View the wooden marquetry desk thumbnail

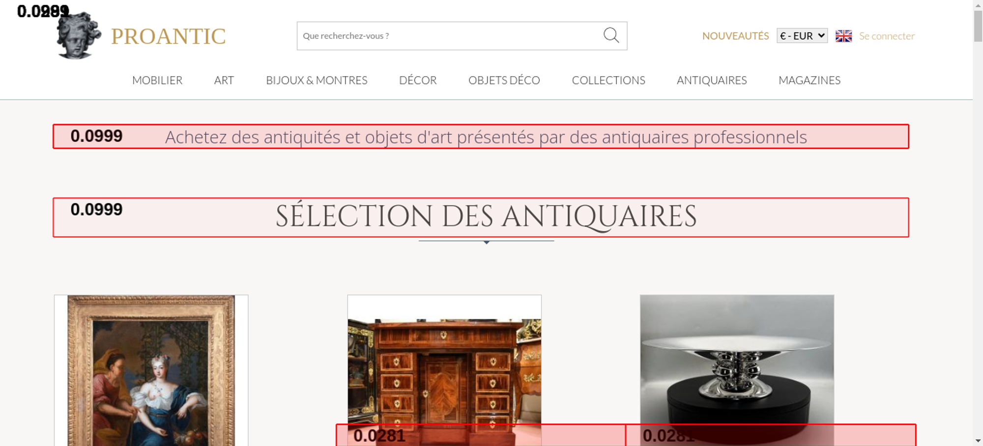coord(444,368)
